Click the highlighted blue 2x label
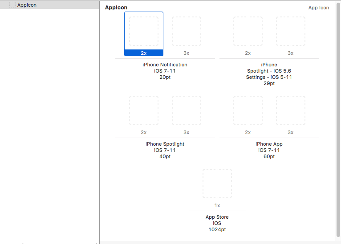Screen dimensions: 341x245 144,53
